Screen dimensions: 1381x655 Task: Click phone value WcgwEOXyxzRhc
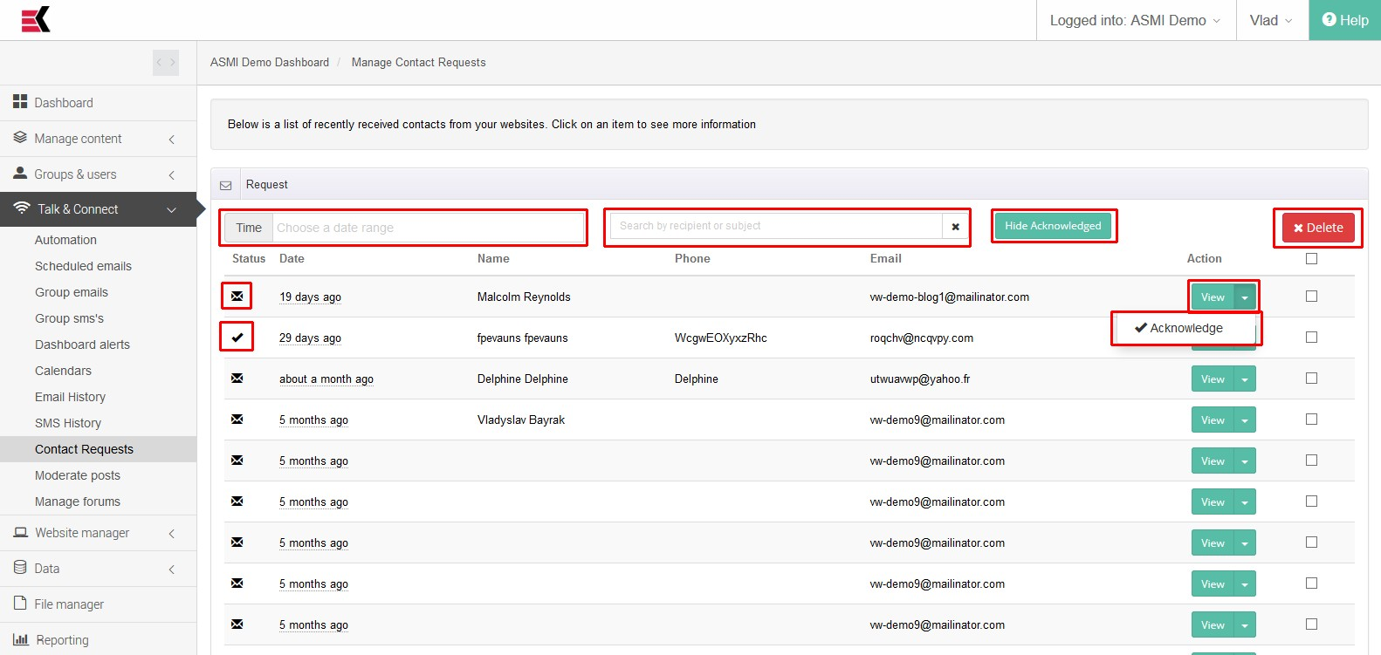click(x=720, y=338)
